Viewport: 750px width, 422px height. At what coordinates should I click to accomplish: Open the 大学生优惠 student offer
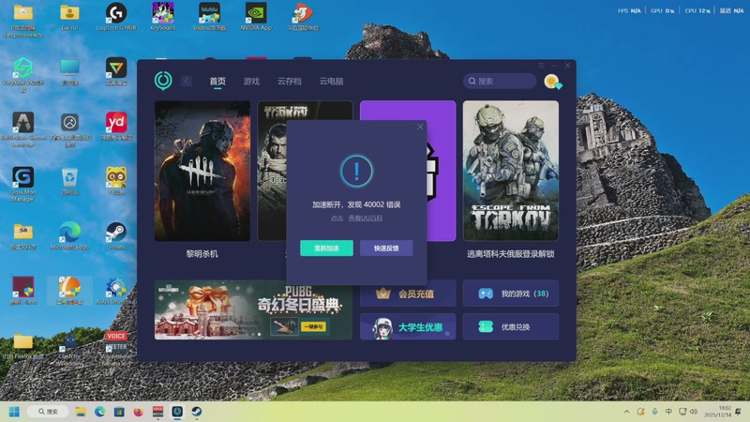click(x=408, y=326)
